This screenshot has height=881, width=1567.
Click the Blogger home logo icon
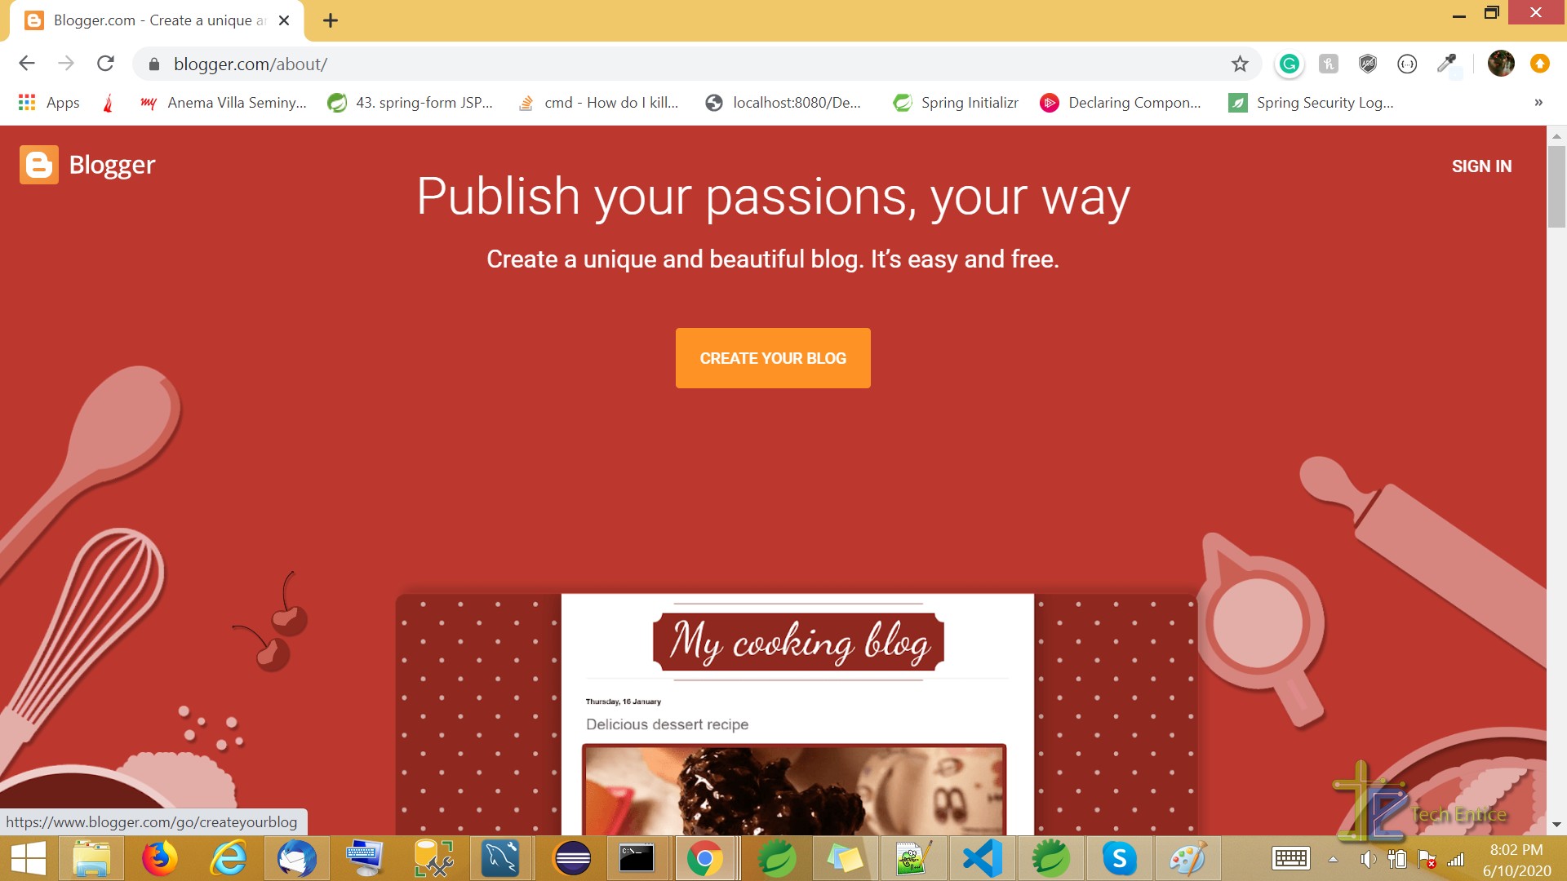[38, 165]
